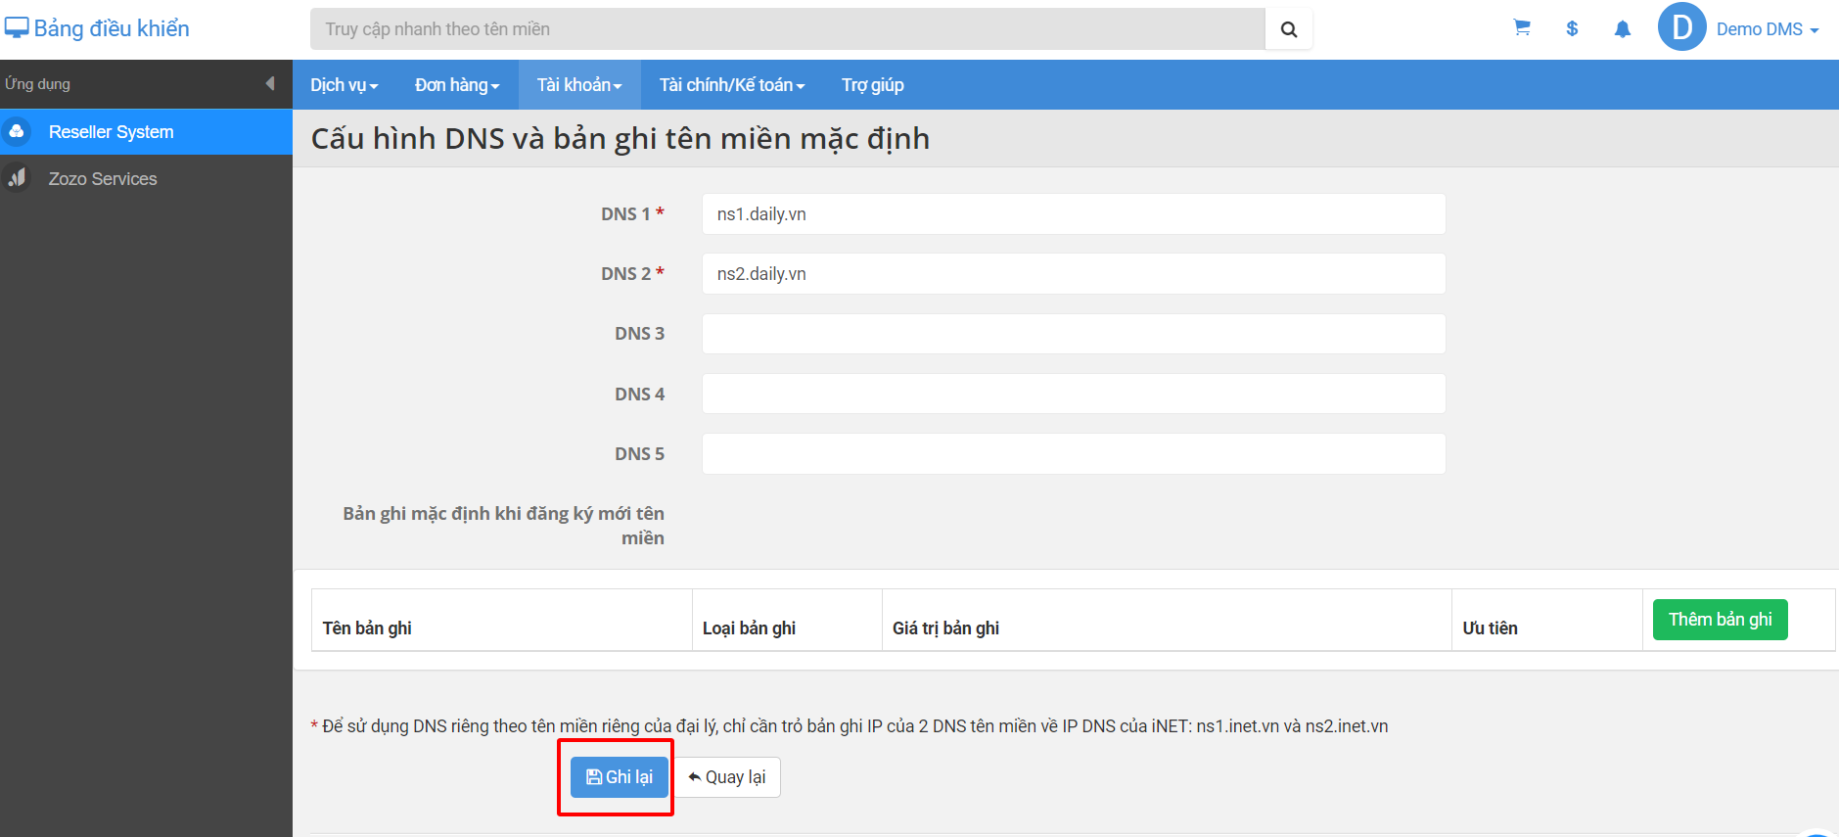
Task: Click the Ứng dụng sidebar heading
Action: pos(37,84)
